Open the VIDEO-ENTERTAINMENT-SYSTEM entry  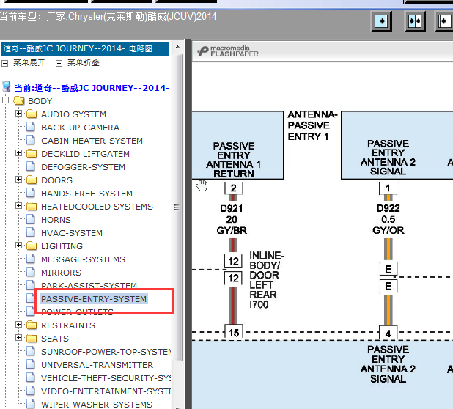[106, 391]
